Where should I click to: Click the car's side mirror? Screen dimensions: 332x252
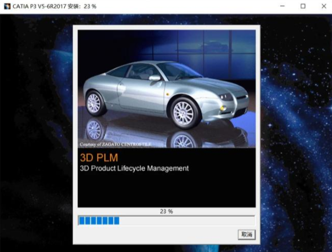click(155, 78)
